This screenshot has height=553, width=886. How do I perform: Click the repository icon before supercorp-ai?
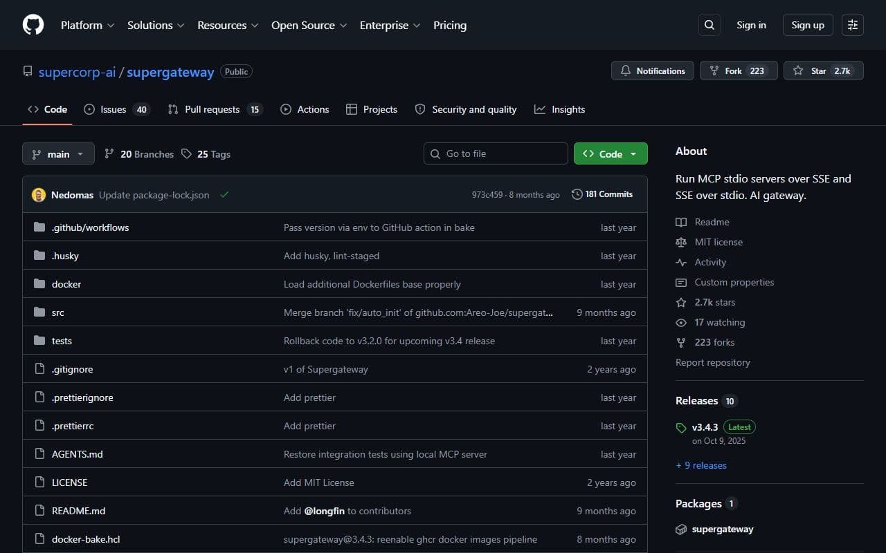pyautogui.click(x=28, y=71)
